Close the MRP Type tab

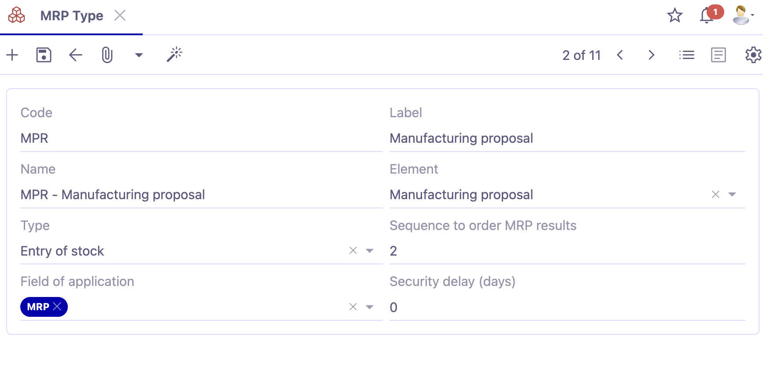coord(120,15)
